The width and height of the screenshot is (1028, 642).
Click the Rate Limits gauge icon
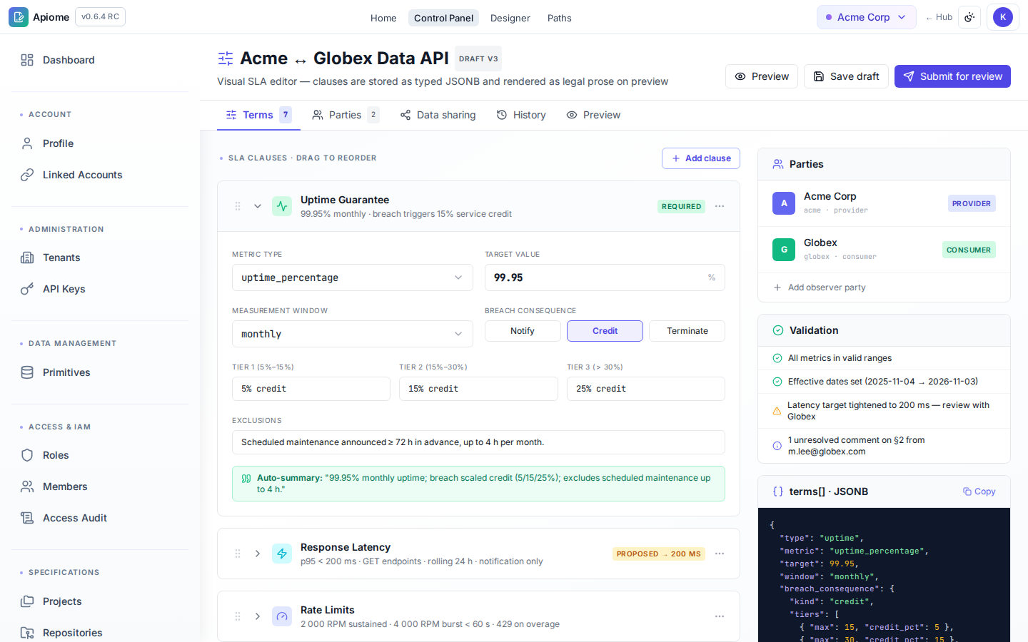coord(282,616)
